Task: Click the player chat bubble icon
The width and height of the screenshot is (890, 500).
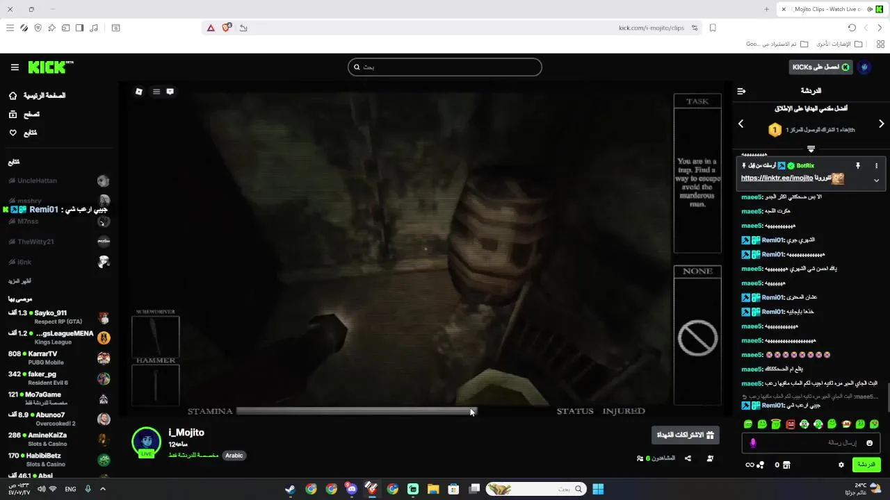Action: (170, 92)
